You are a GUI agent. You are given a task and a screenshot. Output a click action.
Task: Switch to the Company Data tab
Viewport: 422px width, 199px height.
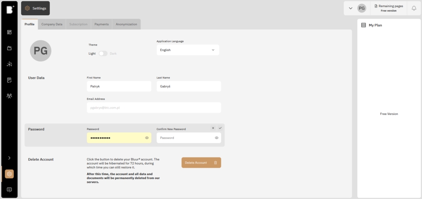[x=52, y=24]
